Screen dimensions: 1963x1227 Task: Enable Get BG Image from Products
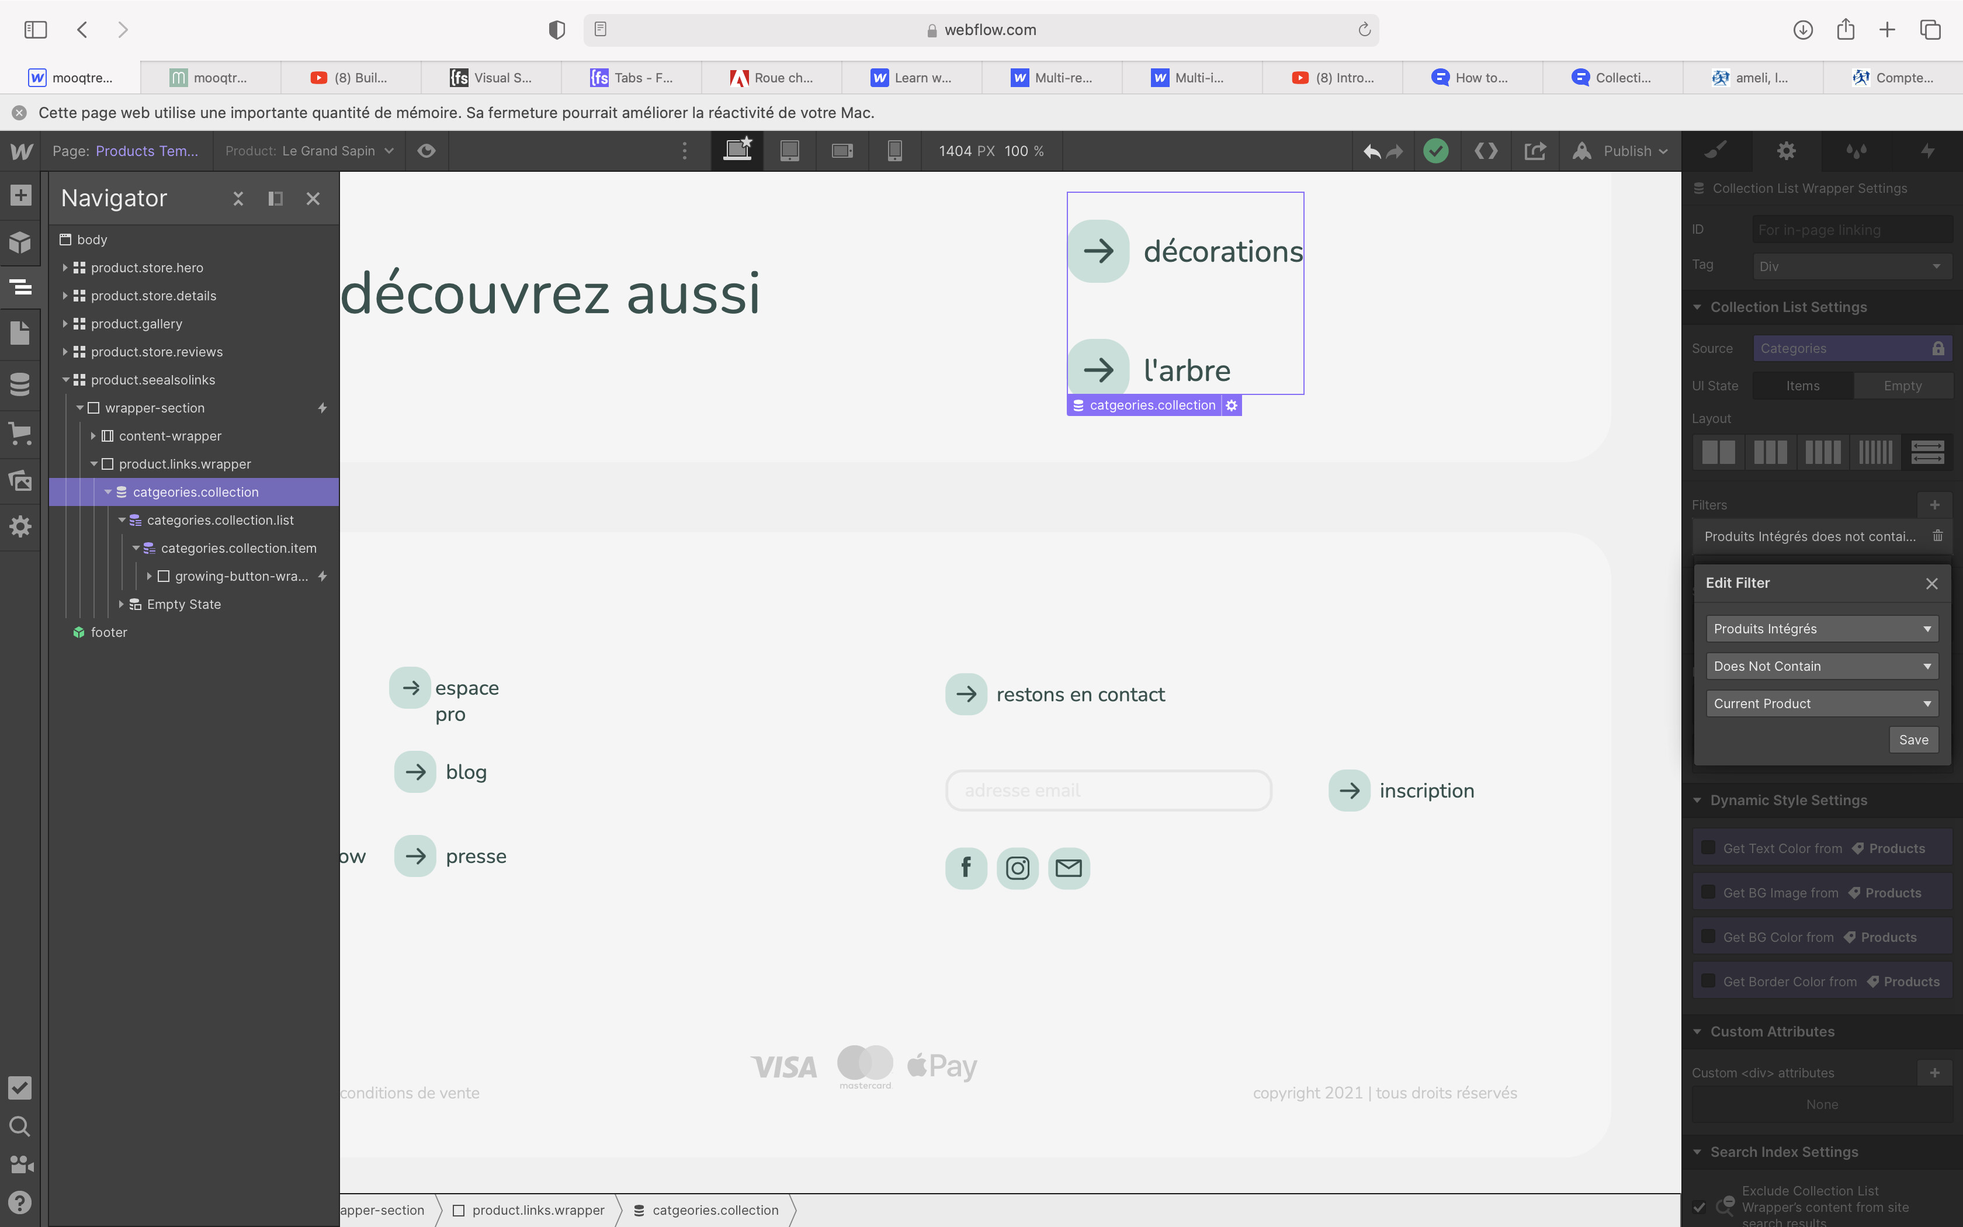[1708, 892]
